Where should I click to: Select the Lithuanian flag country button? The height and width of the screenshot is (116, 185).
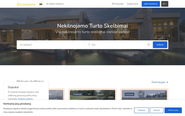41,4
